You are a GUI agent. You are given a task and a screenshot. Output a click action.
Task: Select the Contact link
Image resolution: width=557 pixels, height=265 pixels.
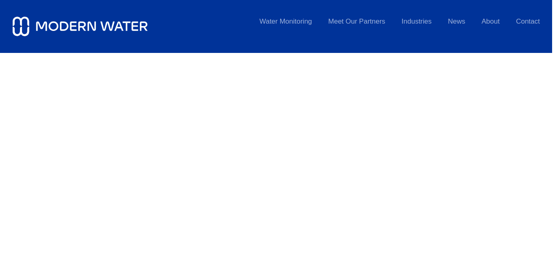528,22
